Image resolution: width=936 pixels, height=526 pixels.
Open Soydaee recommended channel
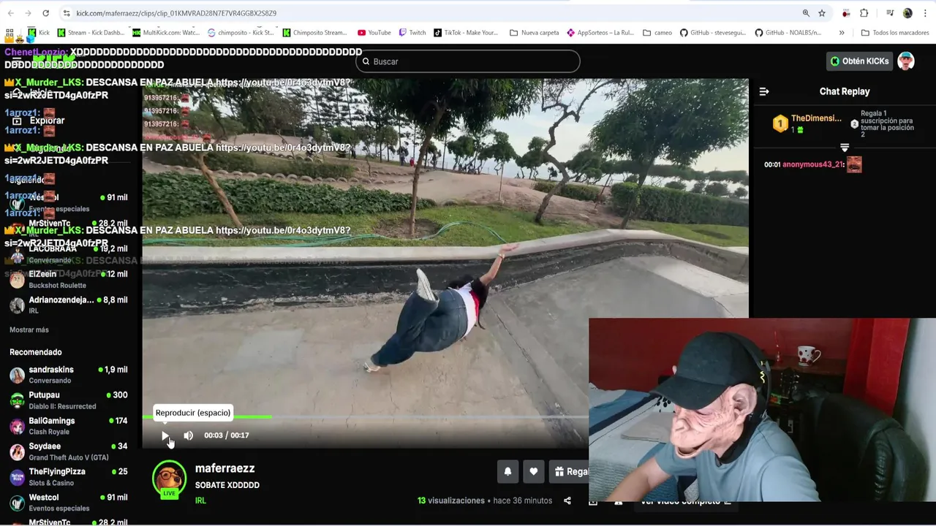(x=69, y=451)
